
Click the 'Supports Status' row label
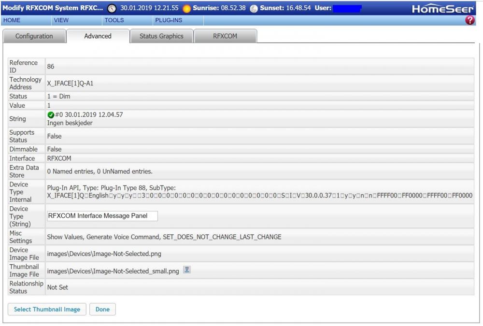click(22, 136)
